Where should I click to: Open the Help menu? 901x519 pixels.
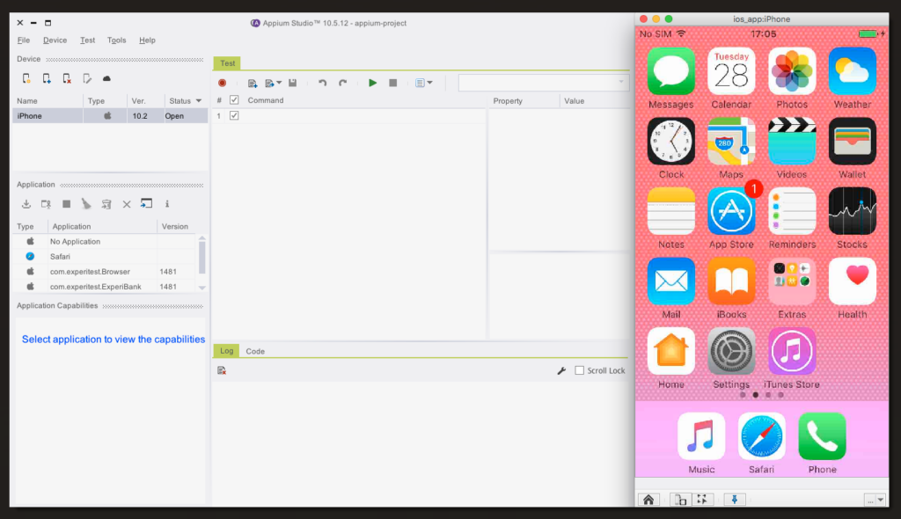tap(147, 40)
